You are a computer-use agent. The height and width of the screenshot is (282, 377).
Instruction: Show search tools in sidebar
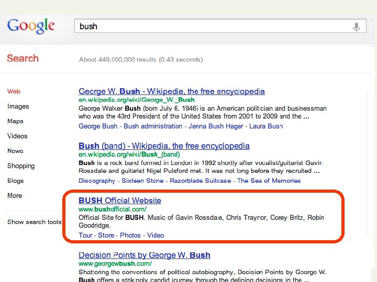click(x=35, y=222)
